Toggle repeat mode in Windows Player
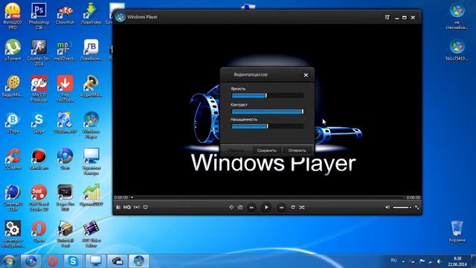Screen dimensions: 476x268 [x=293, y=207]
